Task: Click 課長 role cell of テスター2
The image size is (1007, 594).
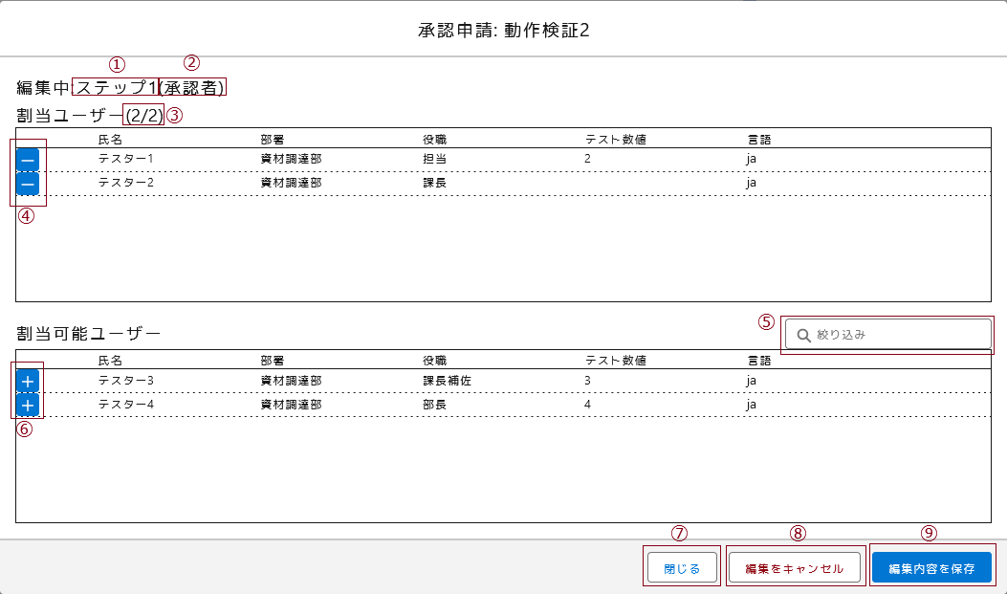Action: pyautogui.click(x=435, y=183)
